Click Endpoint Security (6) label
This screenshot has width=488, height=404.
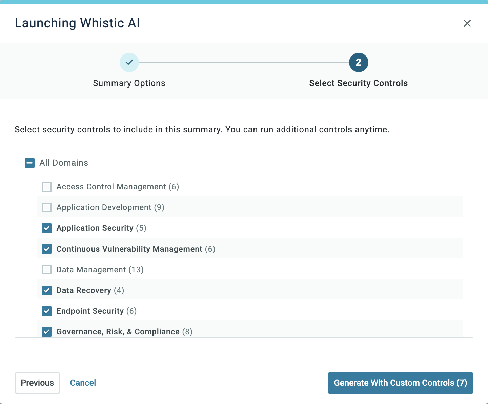(97, 311)
